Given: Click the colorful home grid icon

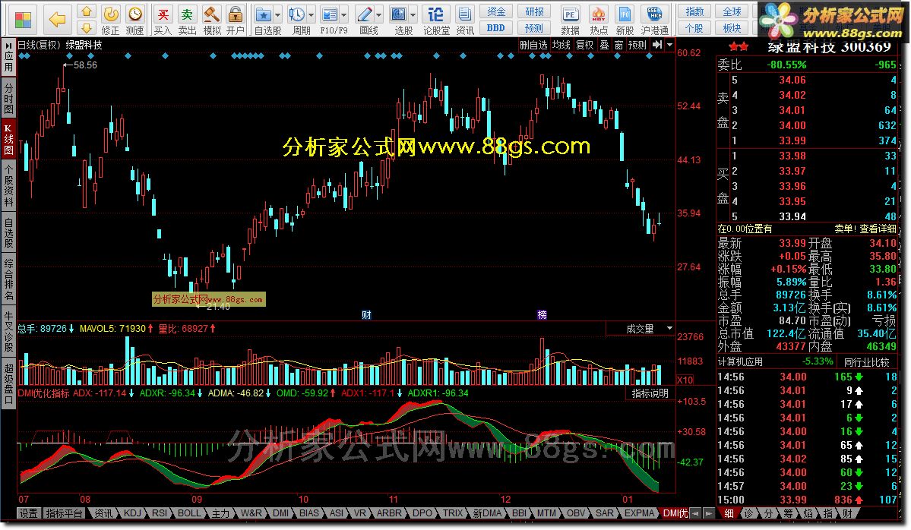Looking at the screenshot, I should [x=23, y=20].
